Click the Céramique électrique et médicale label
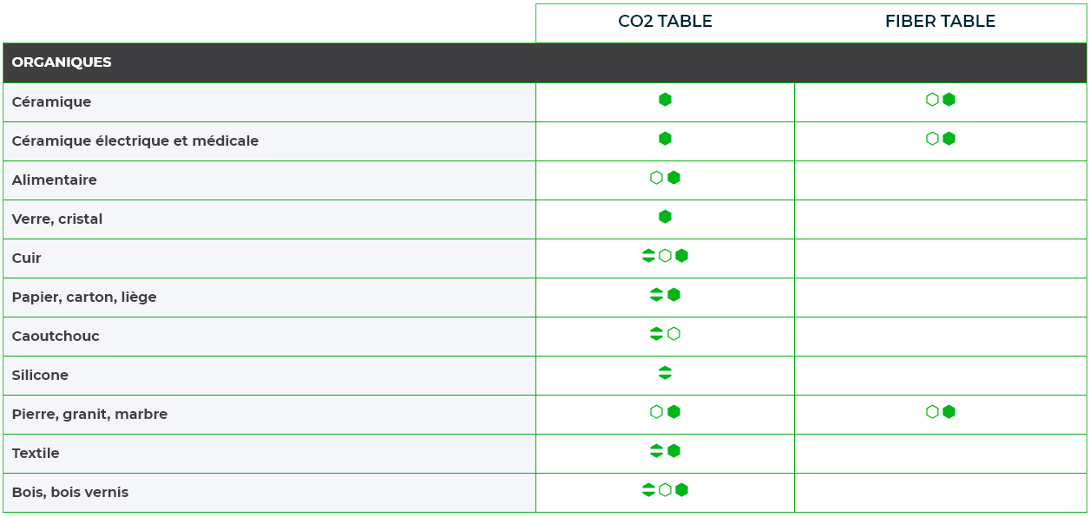Image resolution: width=1090 pixels, height=517 pixels. tap(135, 141)
